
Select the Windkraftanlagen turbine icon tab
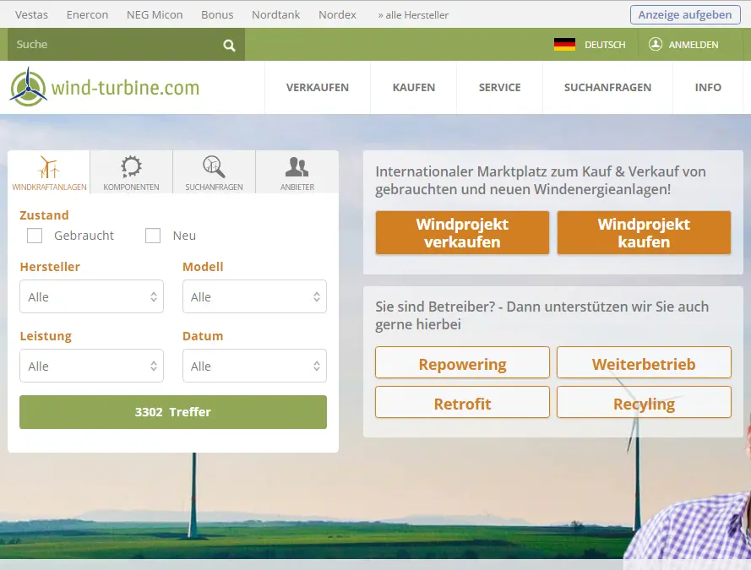click(x=49, y=172)
